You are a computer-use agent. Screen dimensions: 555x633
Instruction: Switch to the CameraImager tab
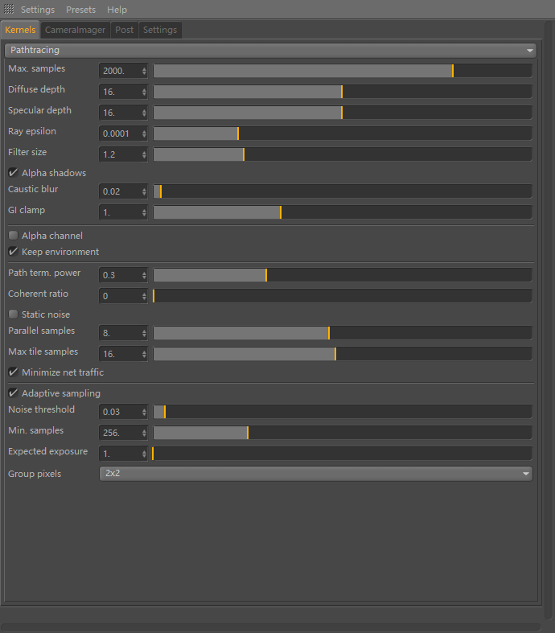coord(75,30)
